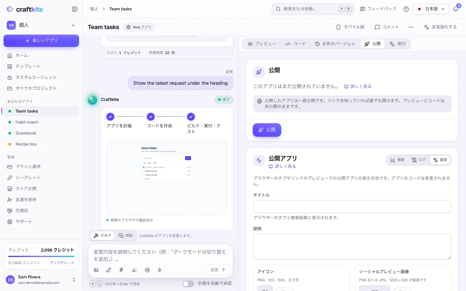Open the Web アプリ type selector

tap(139, 27)
